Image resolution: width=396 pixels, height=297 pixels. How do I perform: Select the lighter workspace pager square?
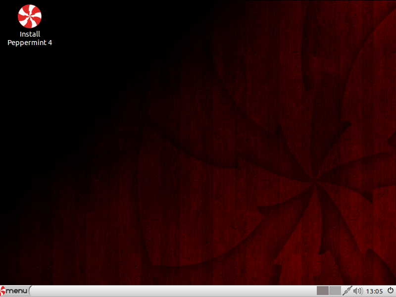335,291
